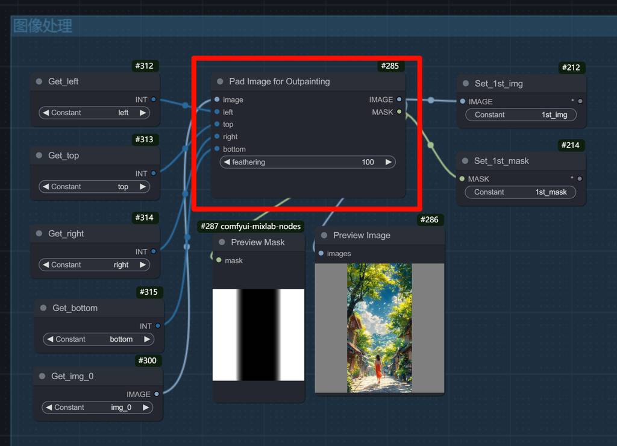
Task: Click the street scene preview image thumbnail
Action: point(379,328)
